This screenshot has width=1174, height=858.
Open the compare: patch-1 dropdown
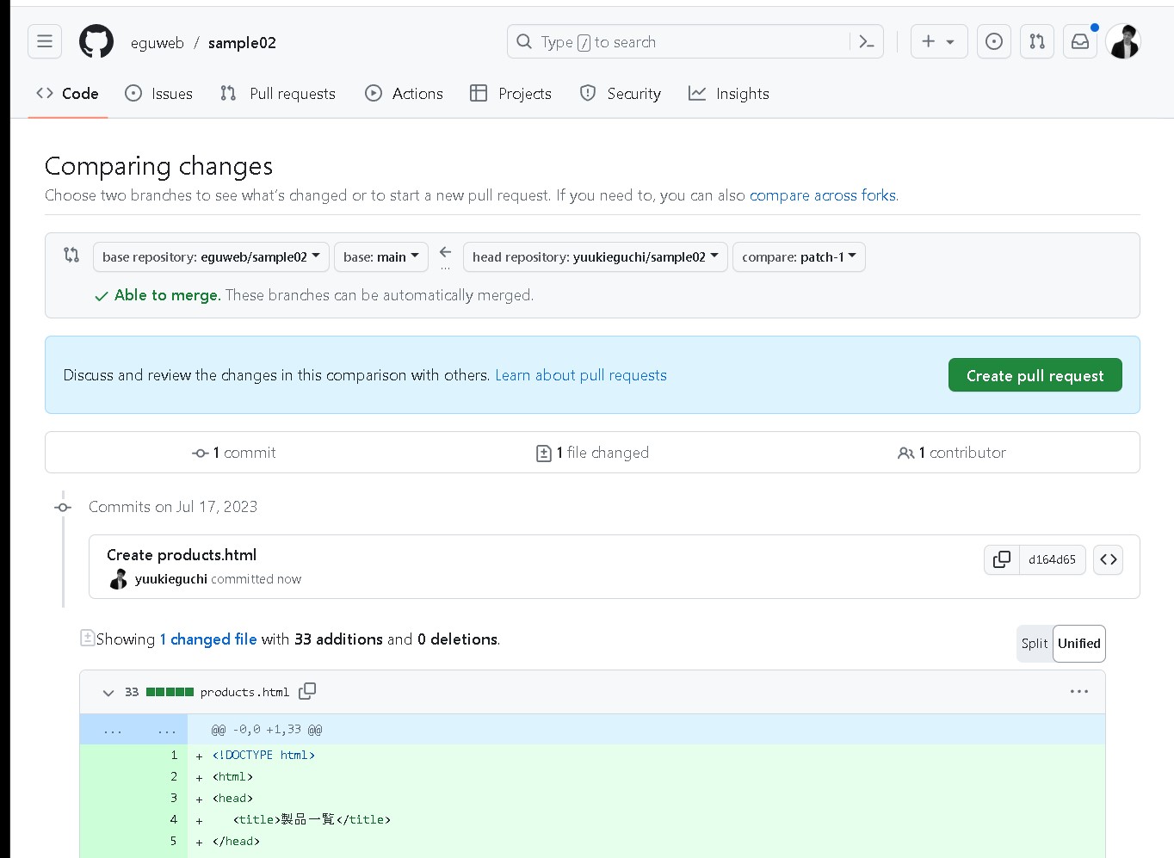tap(798, 256)
